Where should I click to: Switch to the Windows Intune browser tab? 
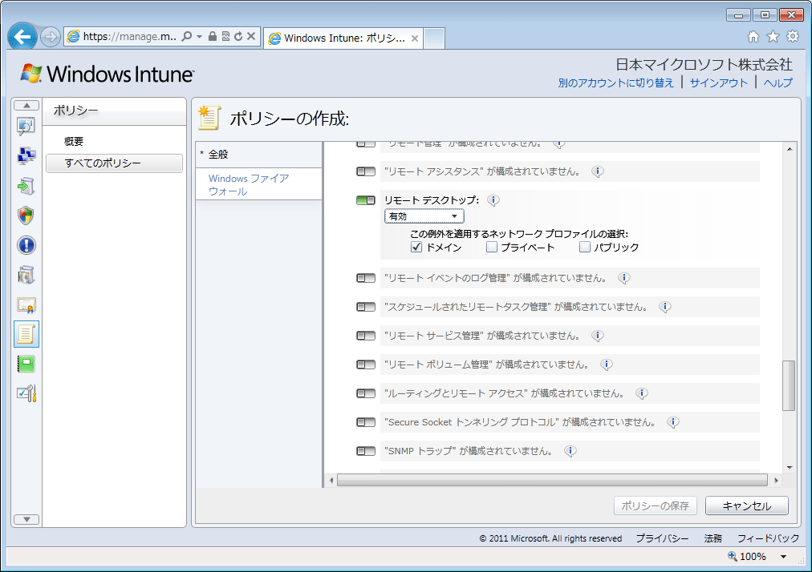tap(344, 38)
